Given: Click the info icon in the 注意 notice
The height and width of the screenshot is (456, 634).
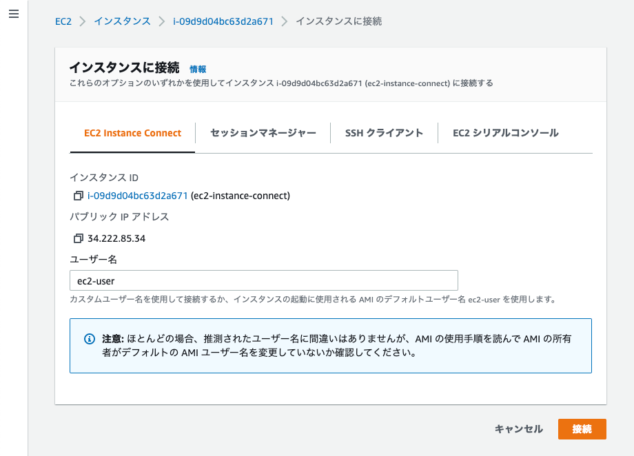Looking at the screenshot, I should pyautogui.click(x=89, y=339).
